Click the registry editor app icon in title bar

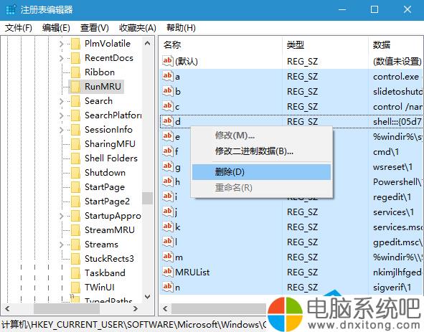pos(11,10)
